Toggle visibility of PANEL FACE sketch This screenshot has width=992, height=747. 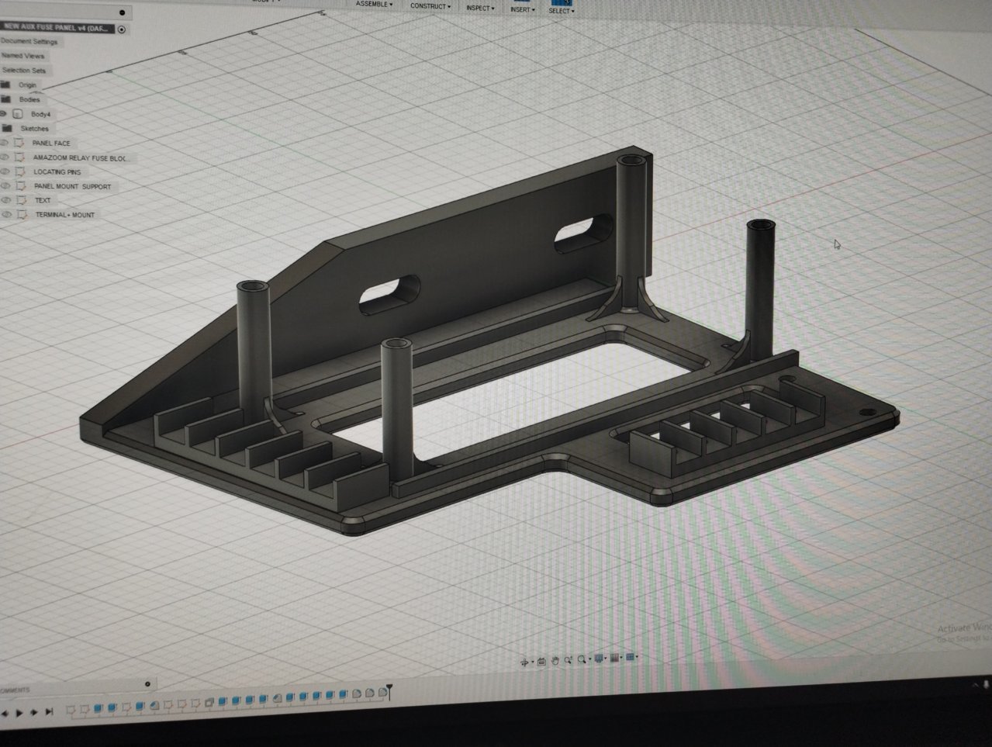[5, 143]
